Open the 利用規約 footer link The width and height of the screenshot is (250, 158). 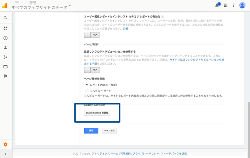125,153
